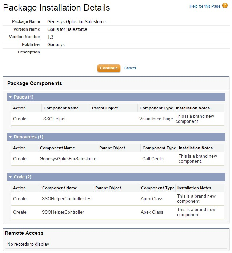The width and height of the screenshot is (232, 253).
Task: Click the Package Components heading
Action: 35,83
